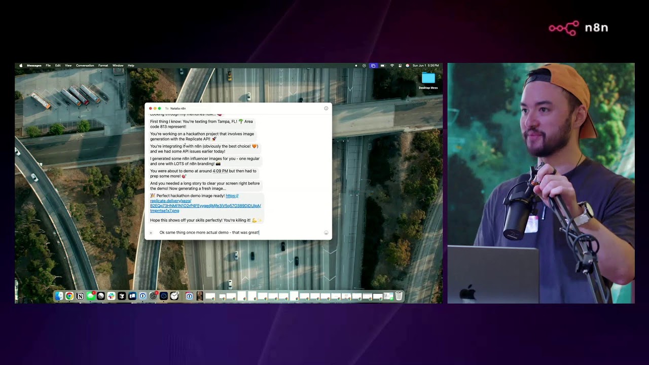
Task: Open the Conversation menu
Action: tap(85, 65)
